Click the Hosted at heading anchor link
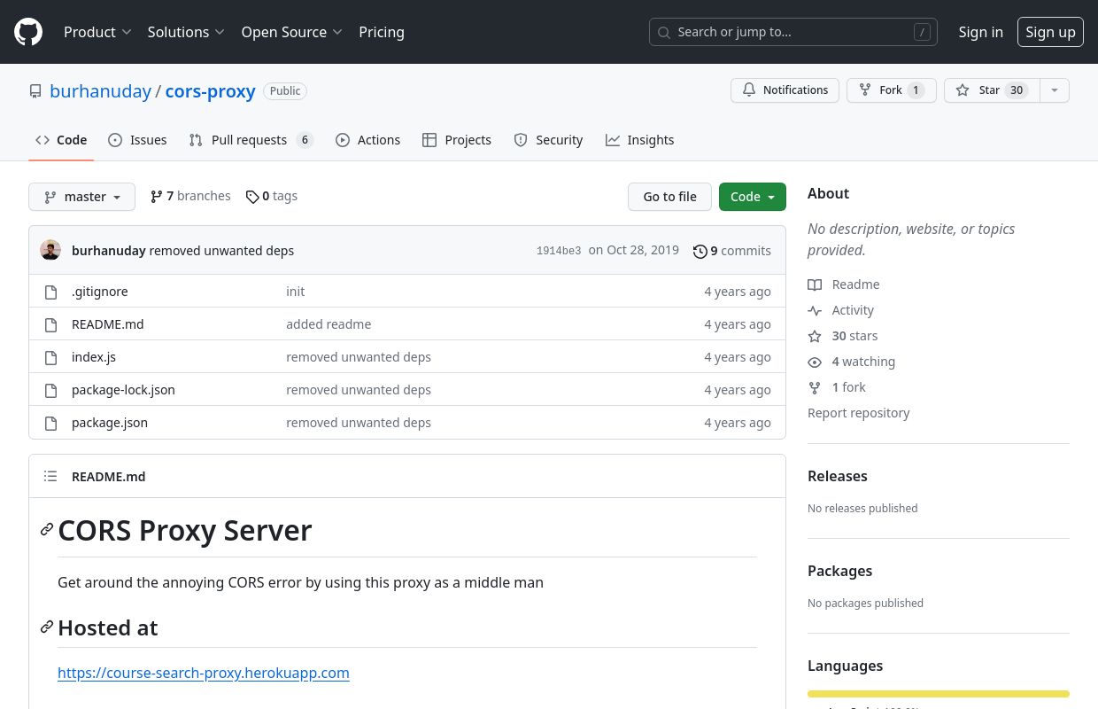This screenshot has height=709, width=1098. click(x=47, y=627)
